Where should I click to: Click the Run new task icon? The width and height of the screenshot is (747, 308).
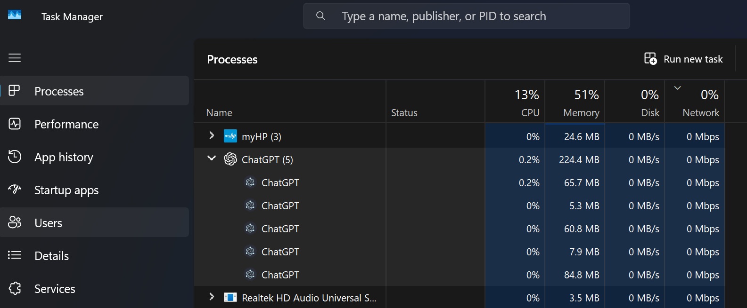[x=650, y=59]
